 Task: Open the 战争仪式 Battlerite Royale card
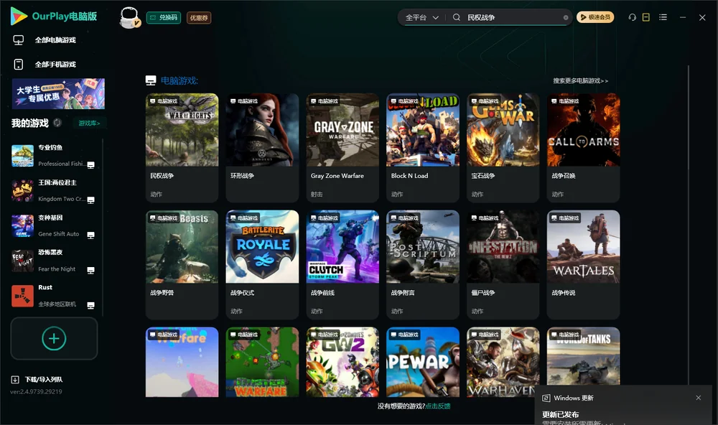[262, 264]
